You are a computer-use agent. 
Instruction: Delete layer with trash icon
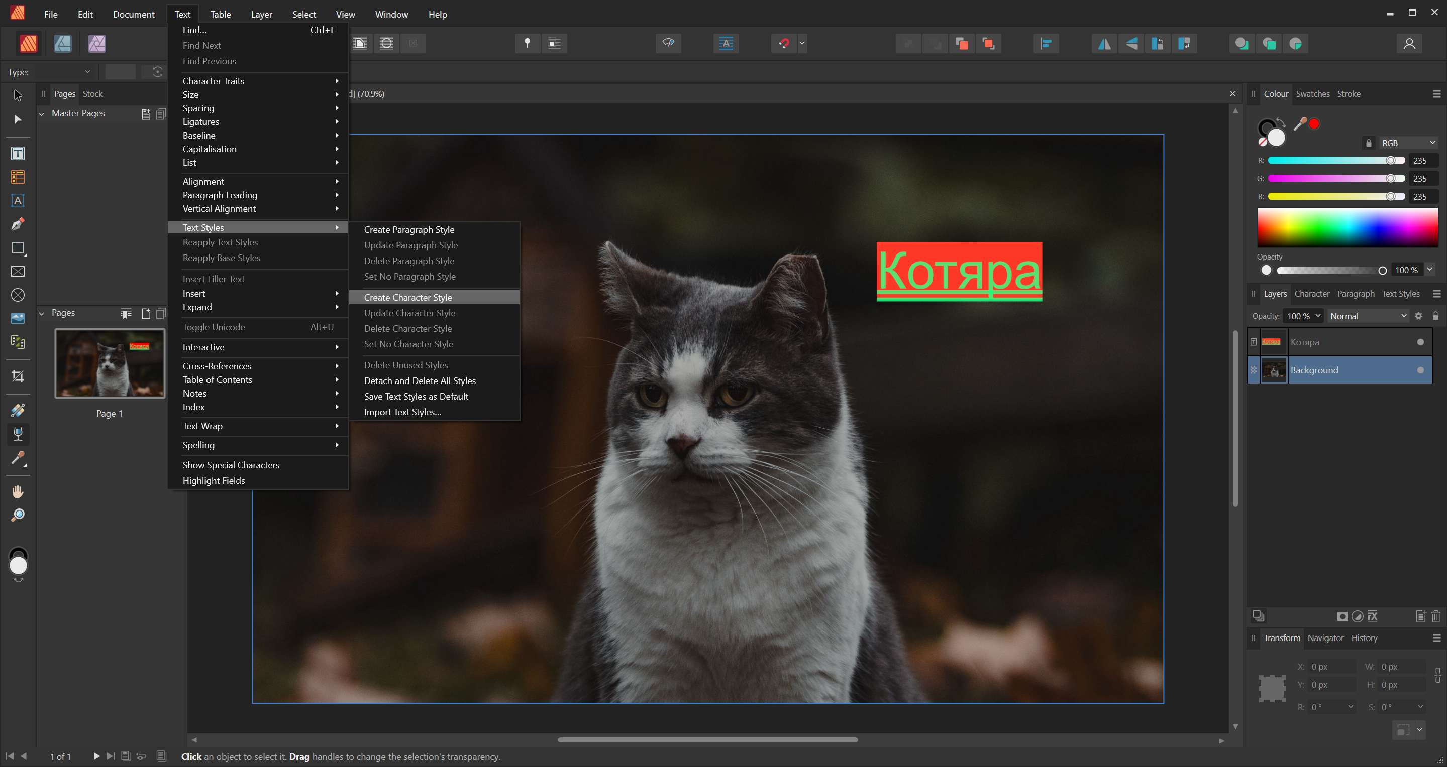click(x=1436, y=616)
